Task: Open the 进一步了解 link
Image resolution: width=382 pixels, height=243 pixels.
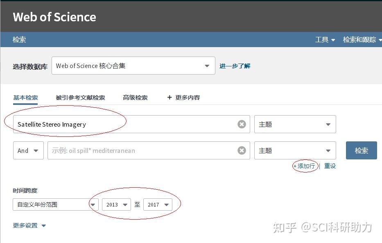Action: pos(235,66)
